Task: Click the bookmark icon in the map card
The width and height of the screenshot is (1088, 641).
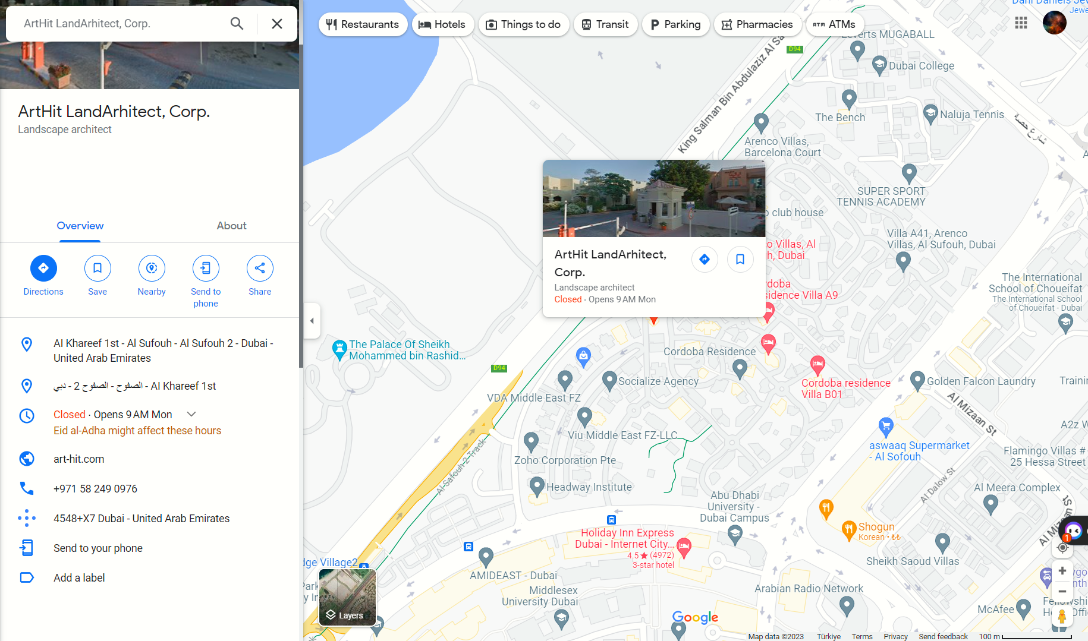Action: tap(740, 259)
